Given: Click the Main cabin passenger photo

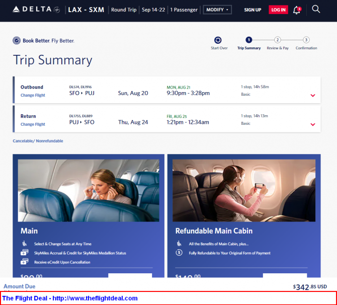Looking at the screenshot, I should 89,190.
